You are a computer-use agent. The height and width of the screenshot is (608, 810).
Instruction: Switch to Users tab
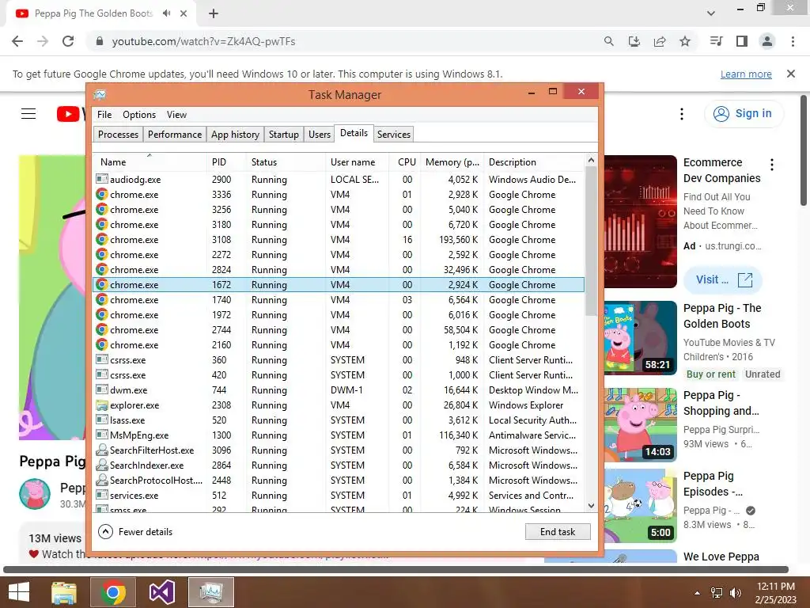(320, 135)
